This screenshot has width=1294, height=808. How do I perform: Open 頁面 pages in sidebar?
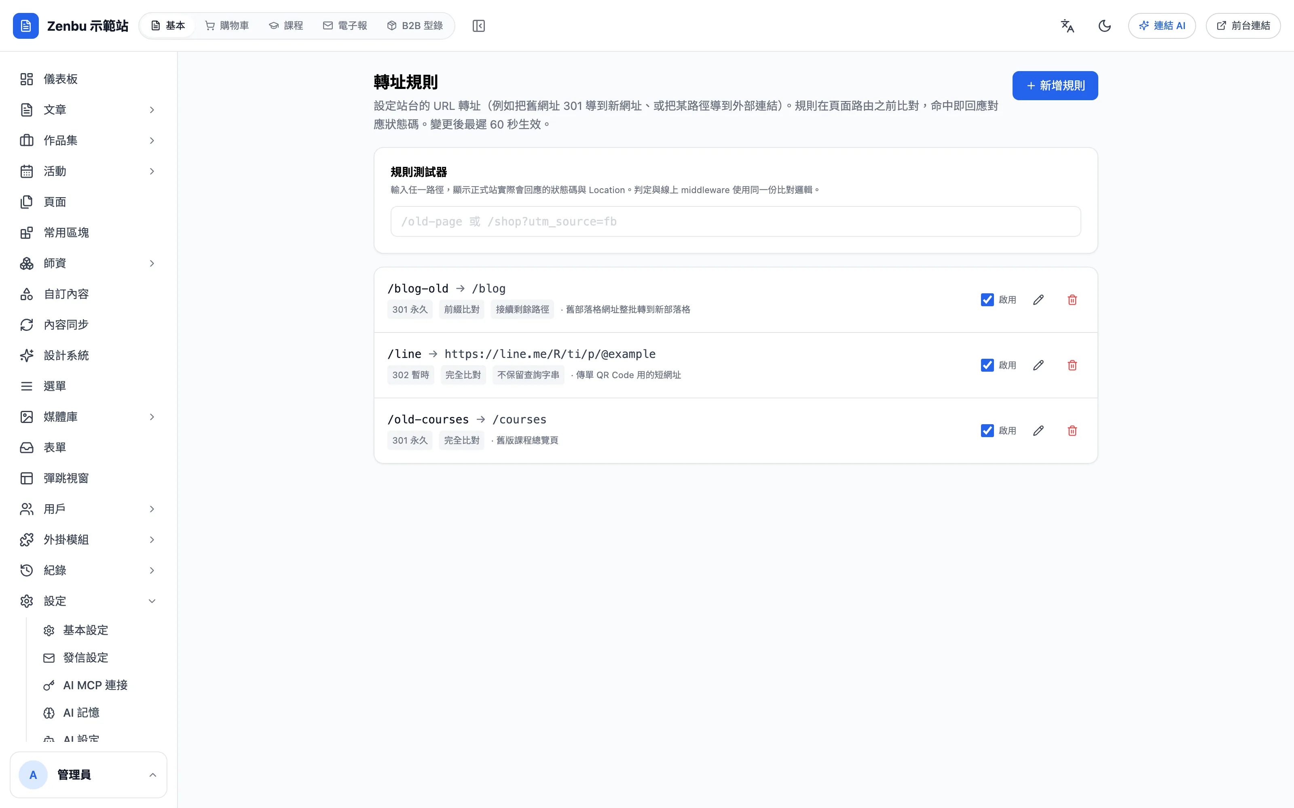89,202
